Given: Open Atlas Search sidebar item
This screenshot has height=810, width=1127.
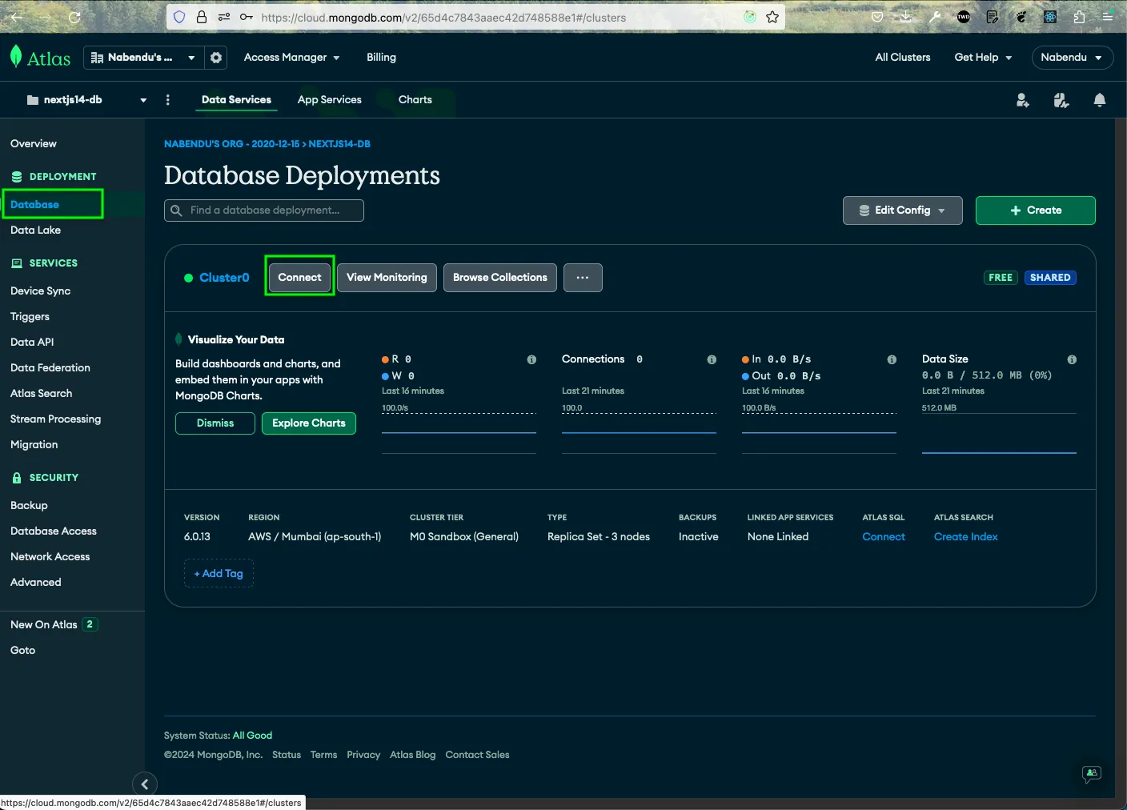Looking at the screenshot, I should [x=41, y=394].
